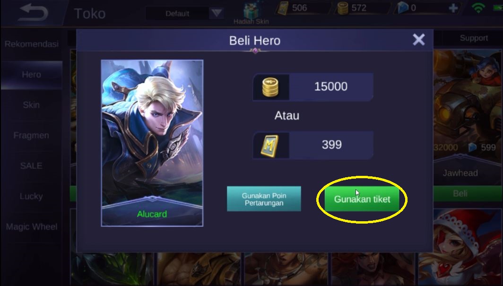The image size is (503, 286).
Task: Choose the Support hero filter tab
Action: (x=474, y=38)
